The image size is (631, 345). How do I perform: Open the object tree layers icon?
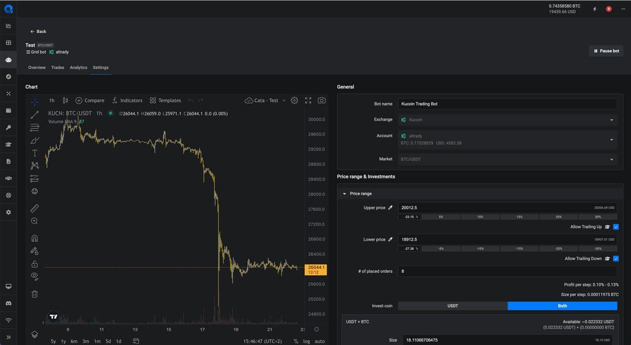(34, 334)
